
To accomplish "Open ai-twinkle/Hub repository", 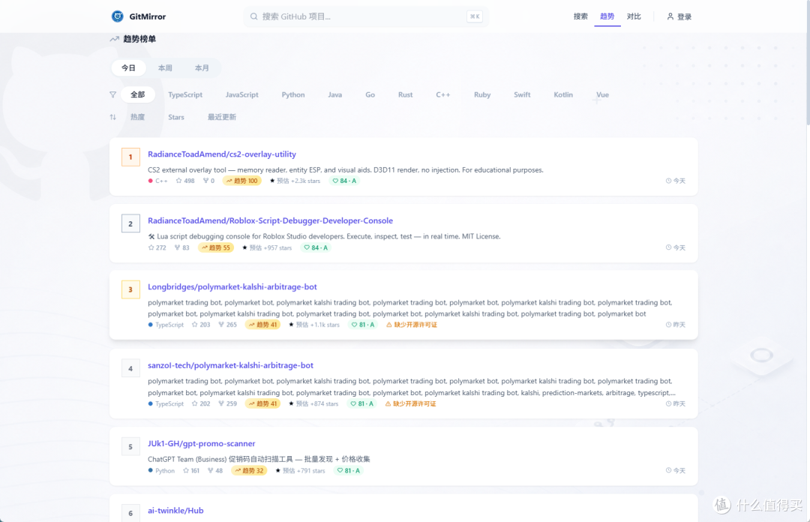I will point(175,511).
